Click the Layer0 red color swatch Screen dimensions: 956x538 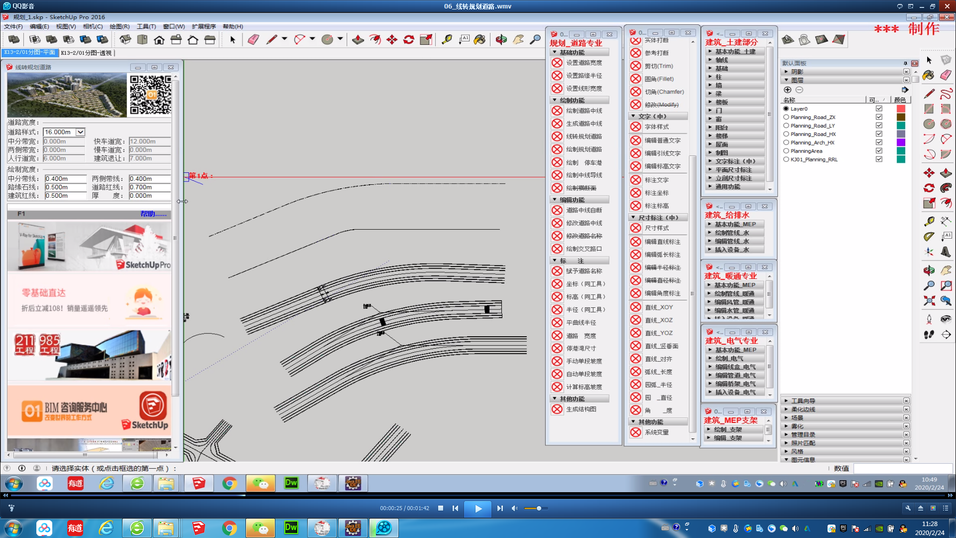[901, 109]
